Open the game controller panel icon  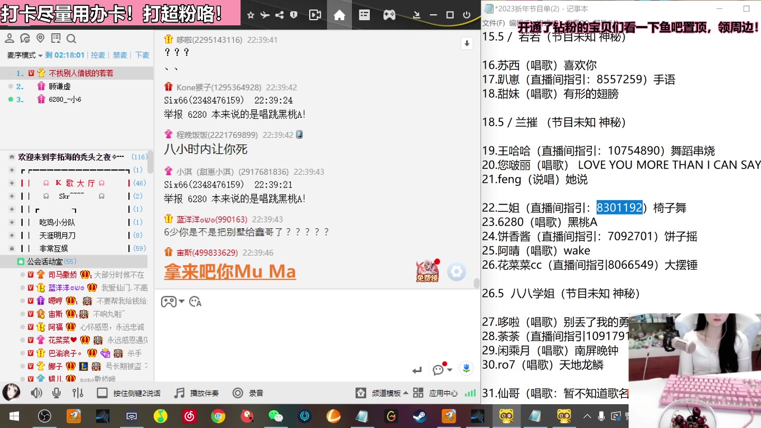[x=389, y=15]
